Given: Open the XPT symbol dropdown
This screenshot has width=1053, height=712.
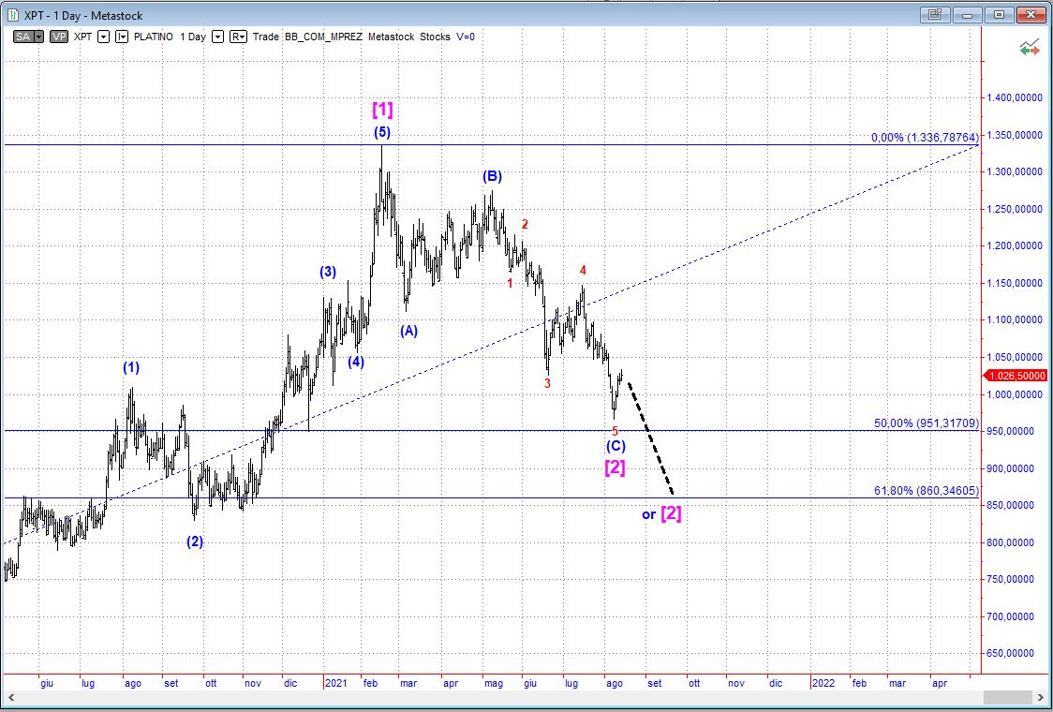Looking at the screenshot, I should 103,37.
